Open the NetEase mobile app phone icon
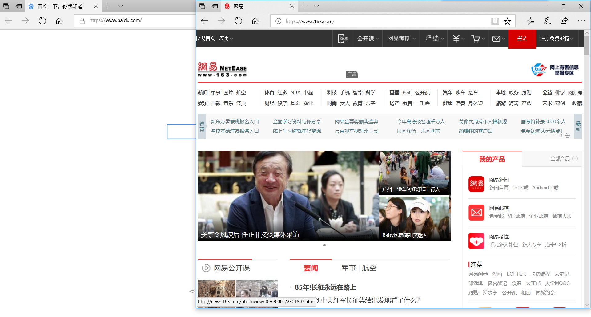This screenshot has height=317, width=591. 343,39
